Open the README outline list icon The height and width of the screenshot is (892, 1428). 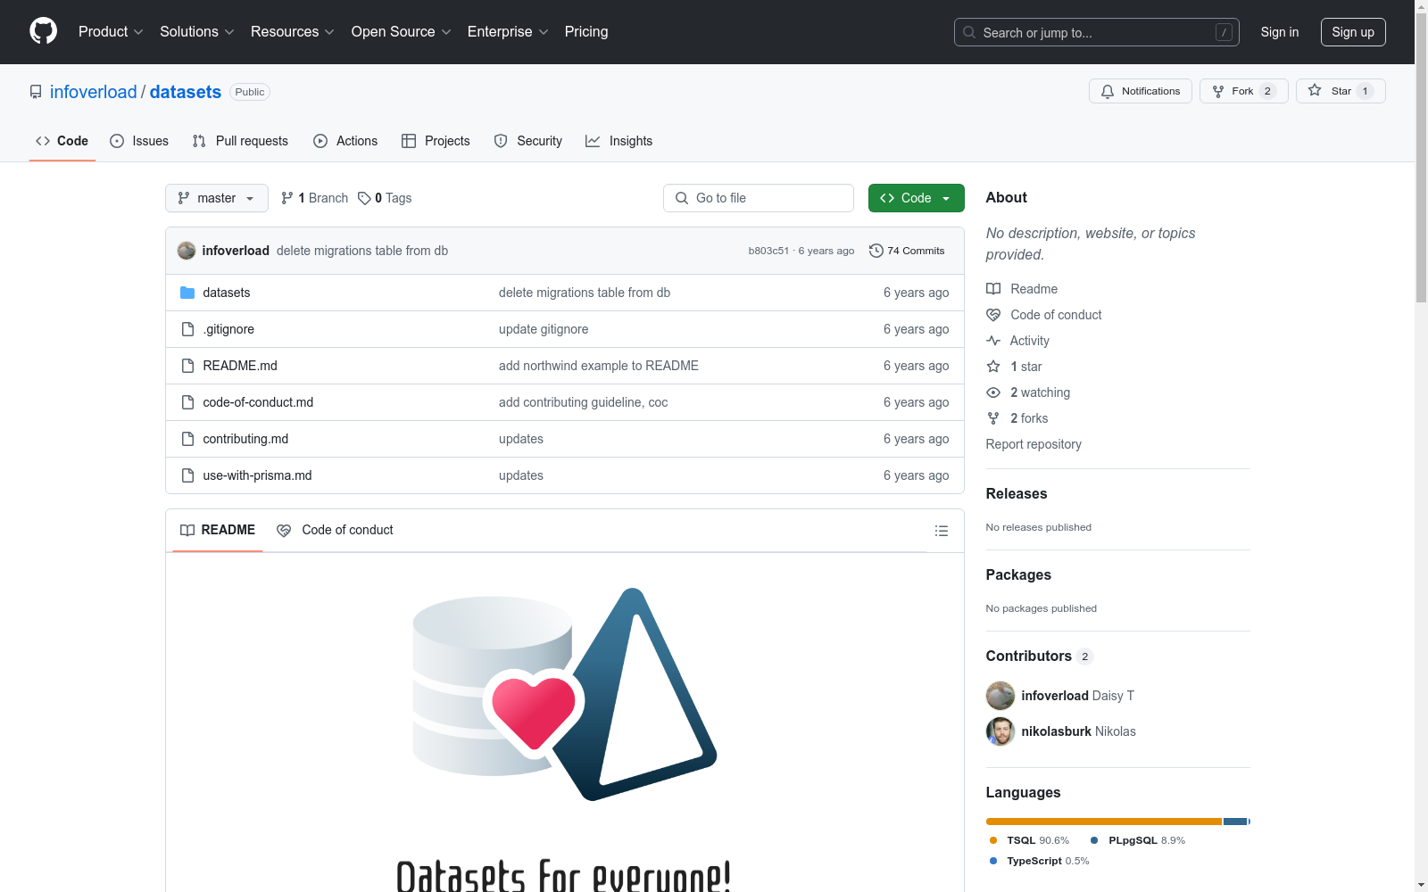942,531
